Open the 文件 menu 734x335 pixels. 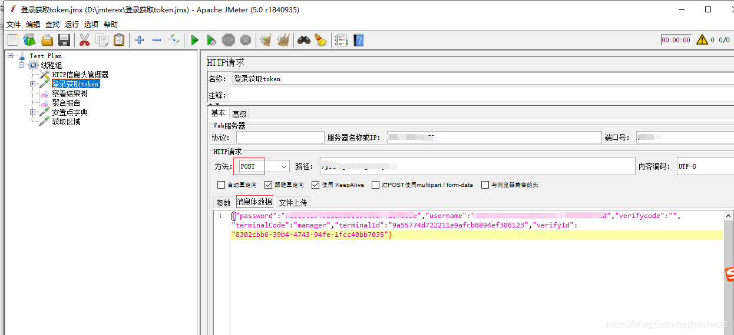point(14,25)
